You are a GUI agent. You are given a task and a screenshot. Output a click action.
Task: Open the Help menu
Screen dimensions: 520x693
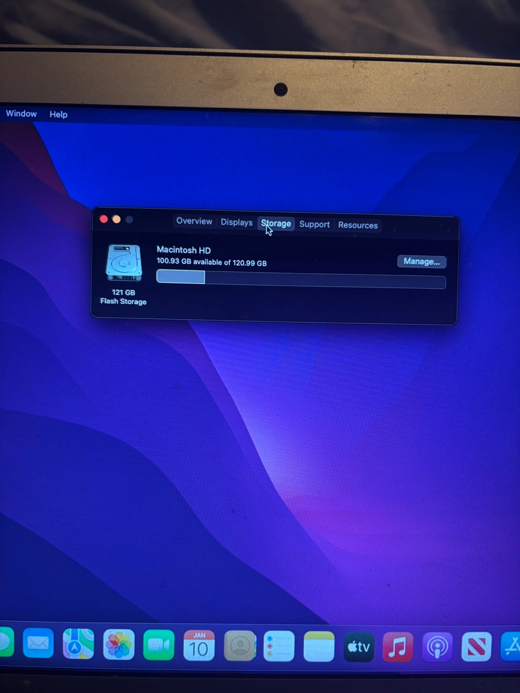[x=58, y=115]
